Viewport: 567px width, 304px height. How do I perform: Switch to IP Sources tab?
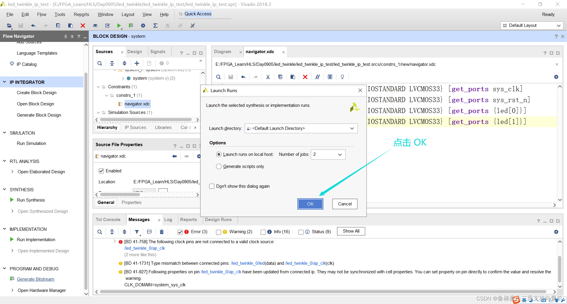click(135, 128)
